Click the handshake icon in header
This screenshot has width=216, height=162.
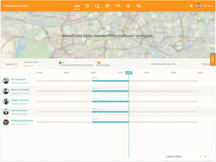click(x=118, y=6)
